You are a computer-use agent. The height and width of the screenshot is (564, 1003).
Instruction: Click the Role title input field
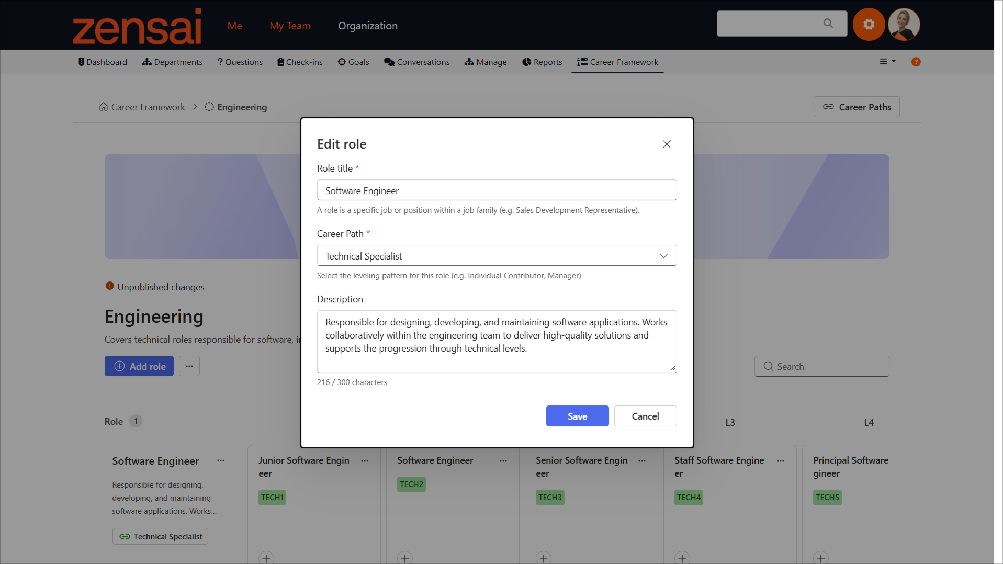tap(497, 190)
